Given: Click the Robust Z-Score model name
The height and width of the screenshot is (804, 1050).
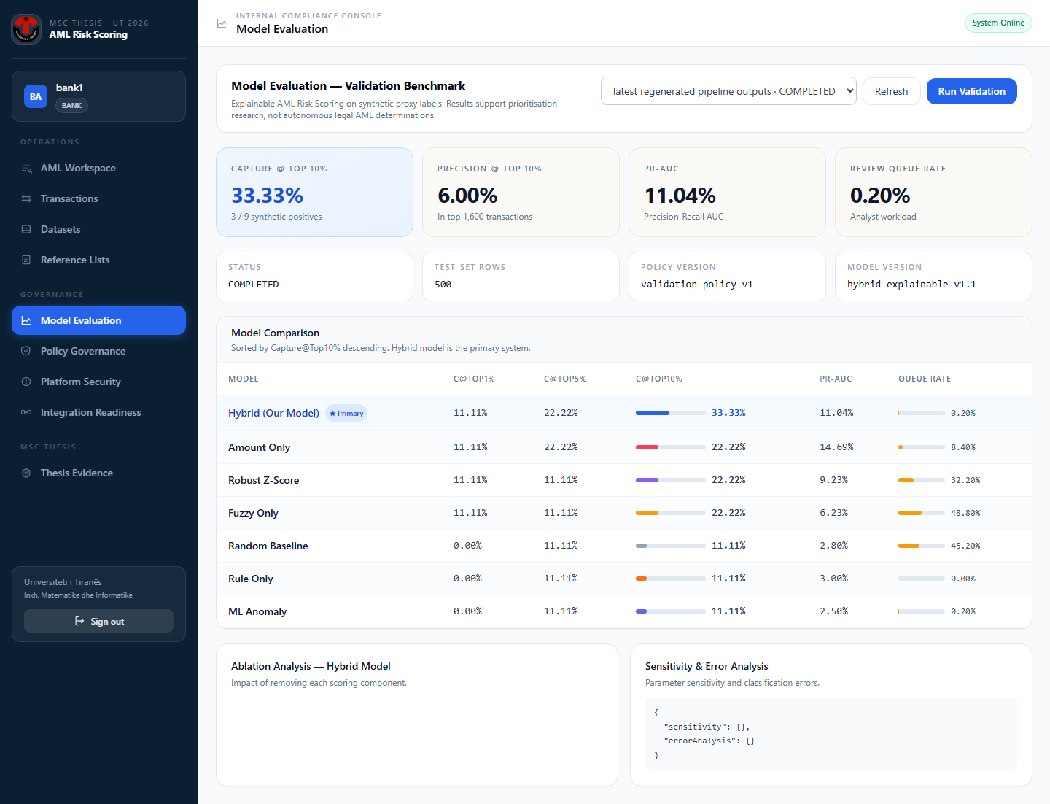Looking at the screenshot, I should click(263, 480).
